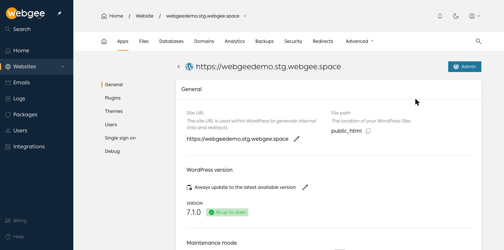Image resolution: width=504 pixels, height=250 pixels.
Task: Click the search magnifier in the tab bar
Action: point(478,41)
